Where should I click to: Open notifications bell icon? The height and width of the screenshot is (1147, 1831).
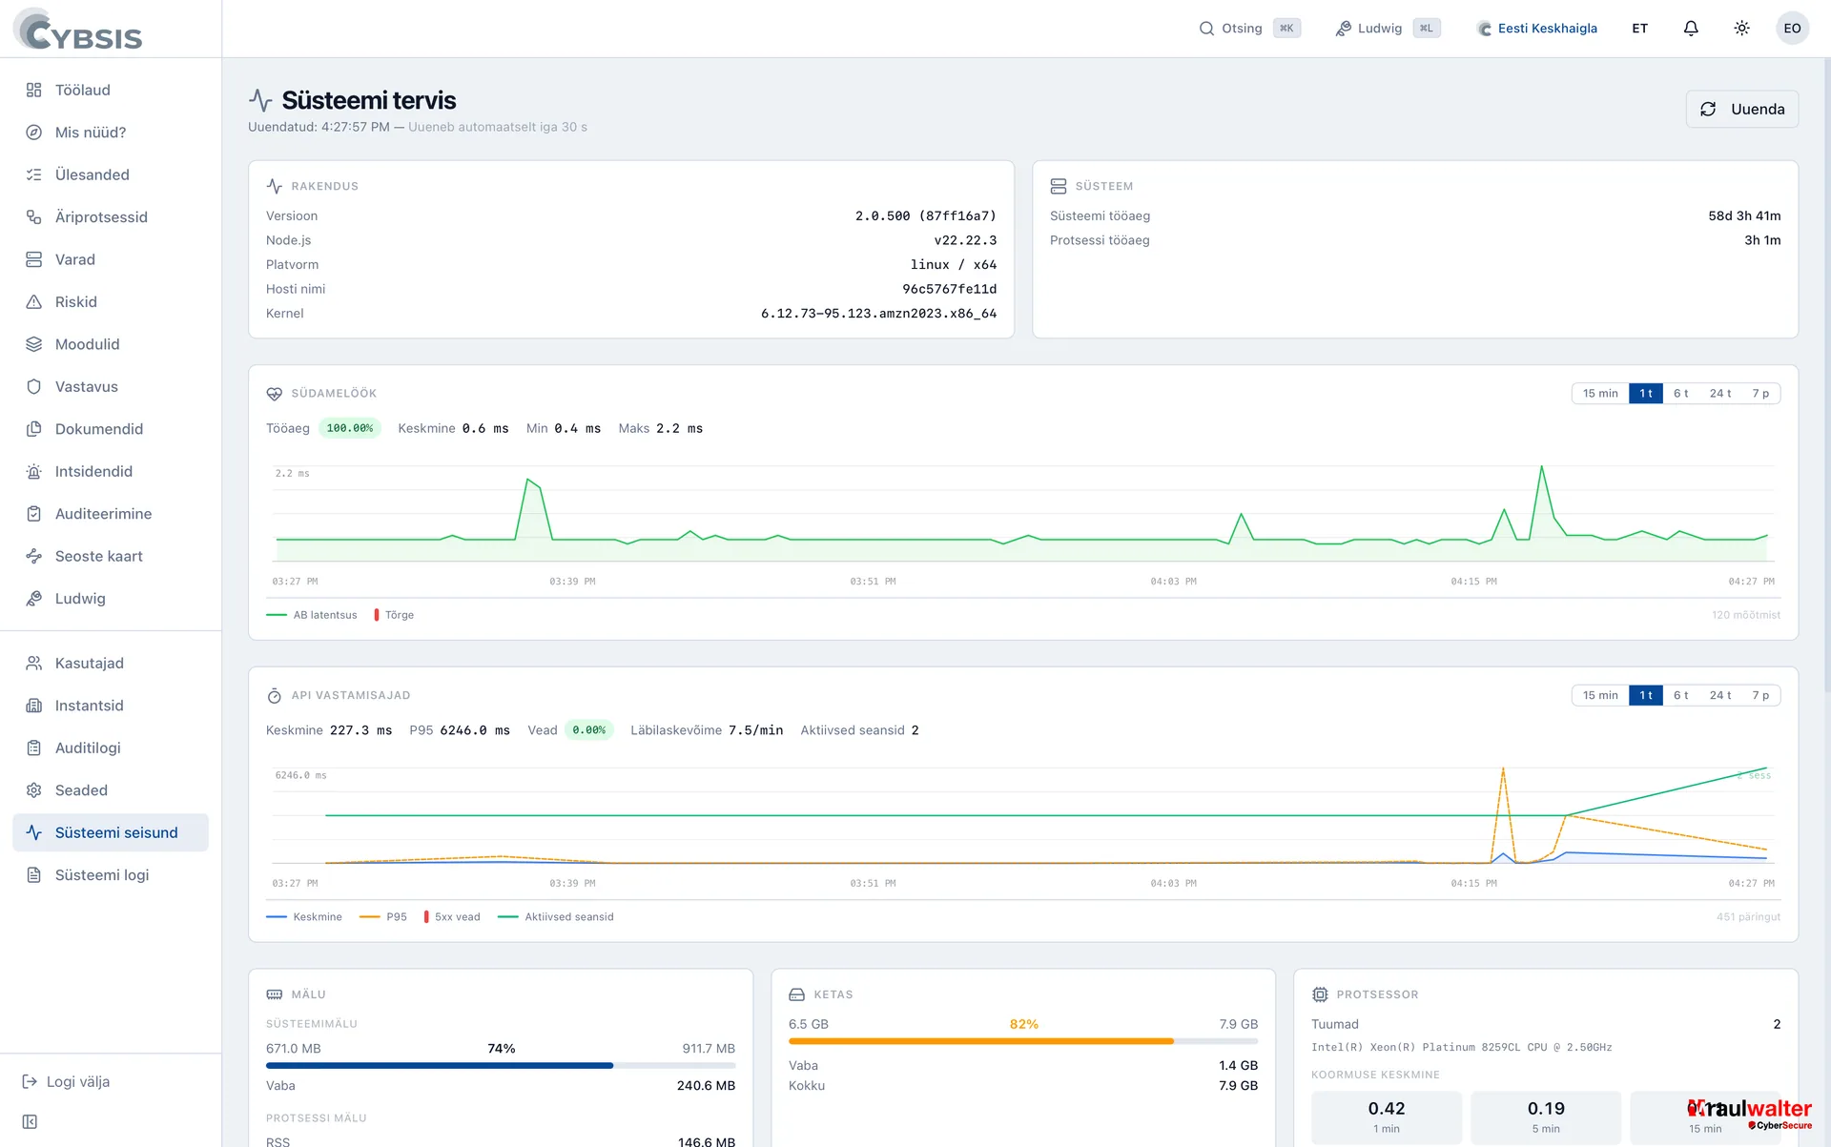point(1691,29)
